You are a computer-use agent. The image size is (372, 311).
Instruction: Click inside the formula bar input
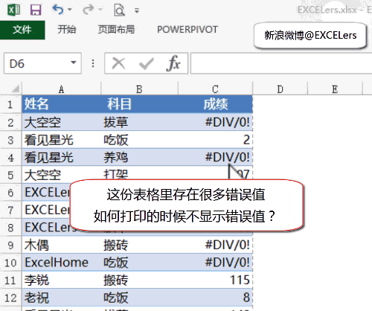(281, 63)
